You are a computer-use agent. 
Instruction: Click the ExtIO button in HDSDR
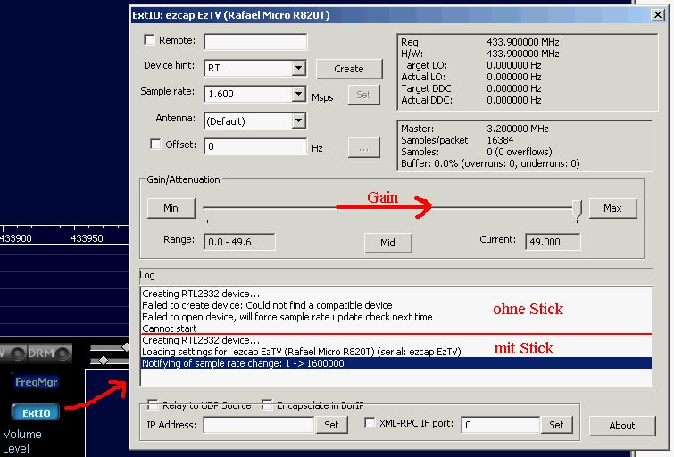pyautogui.click(x=36, y=412)
